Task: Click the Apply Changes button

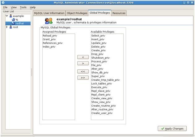Action: point(172,129)
